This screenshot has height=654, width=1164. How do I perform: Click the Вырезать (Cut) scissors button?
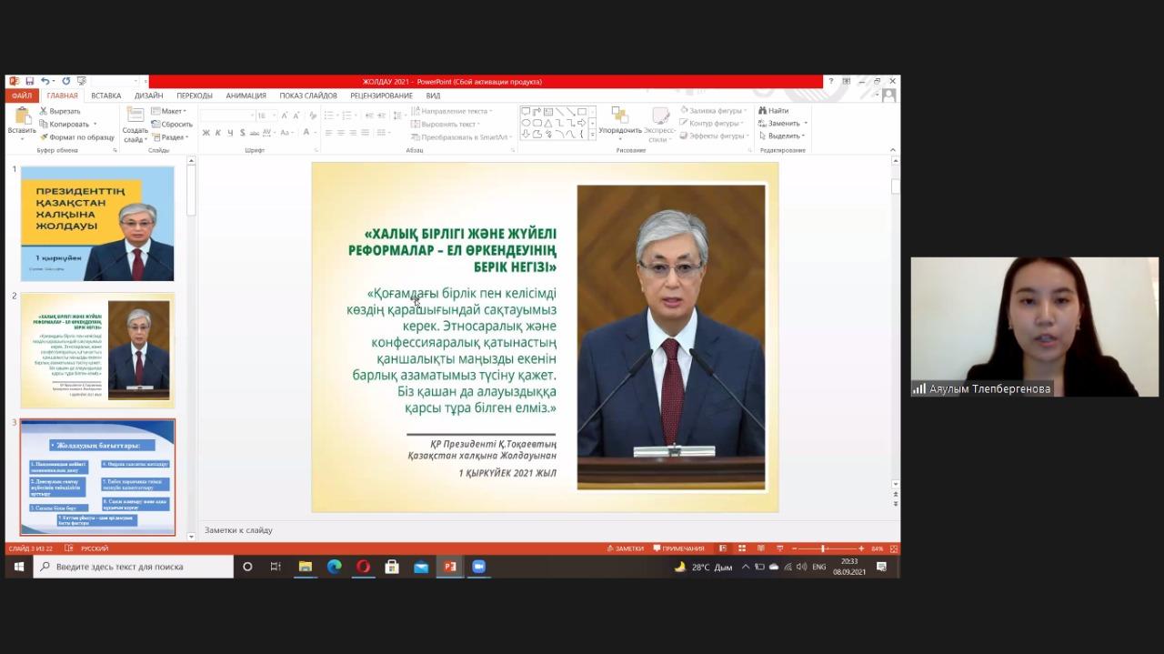click(x=60, y=111)
